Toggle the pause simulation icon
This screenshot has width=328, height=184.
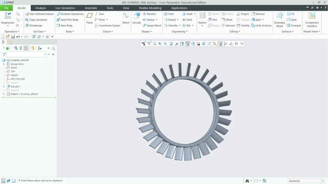(x=236, y=44)
